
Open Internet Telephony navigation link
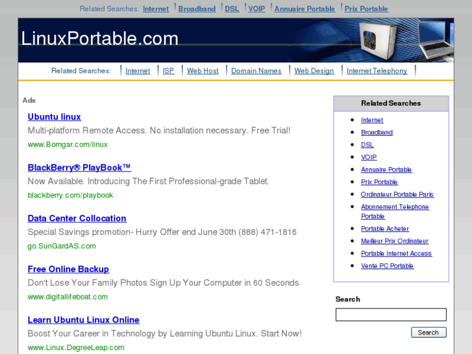click(377, 71)
